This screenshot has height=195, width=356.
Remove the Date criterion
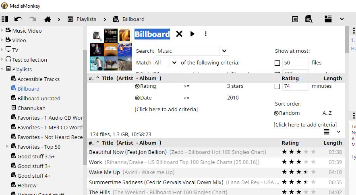click(137, 98)
